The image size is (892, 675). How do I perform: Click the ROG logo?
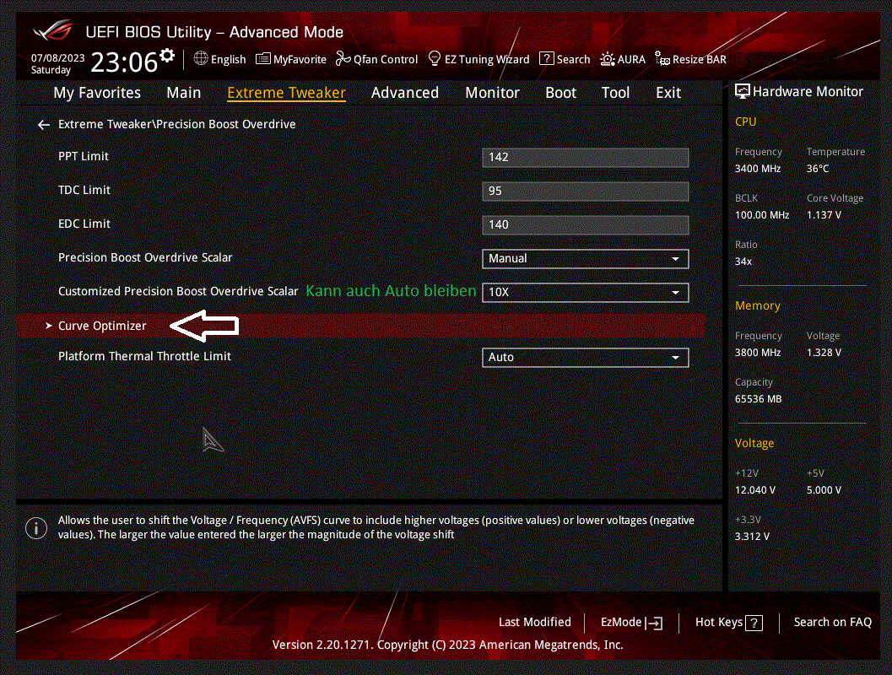[x=53, y=30]
